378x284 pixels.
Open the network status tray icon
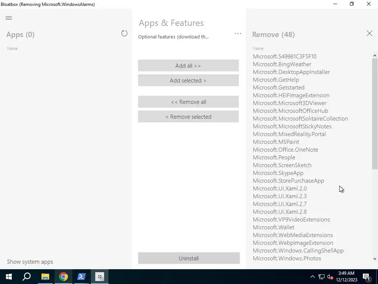click(322, 277)
